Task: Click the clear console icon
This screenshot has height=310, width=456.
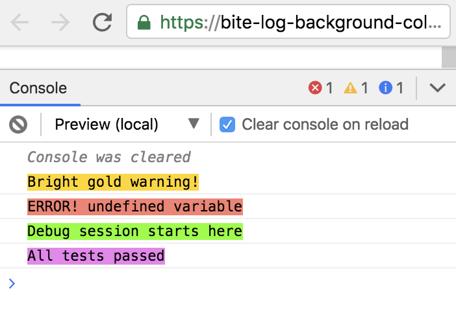Action: pos(18,124)
